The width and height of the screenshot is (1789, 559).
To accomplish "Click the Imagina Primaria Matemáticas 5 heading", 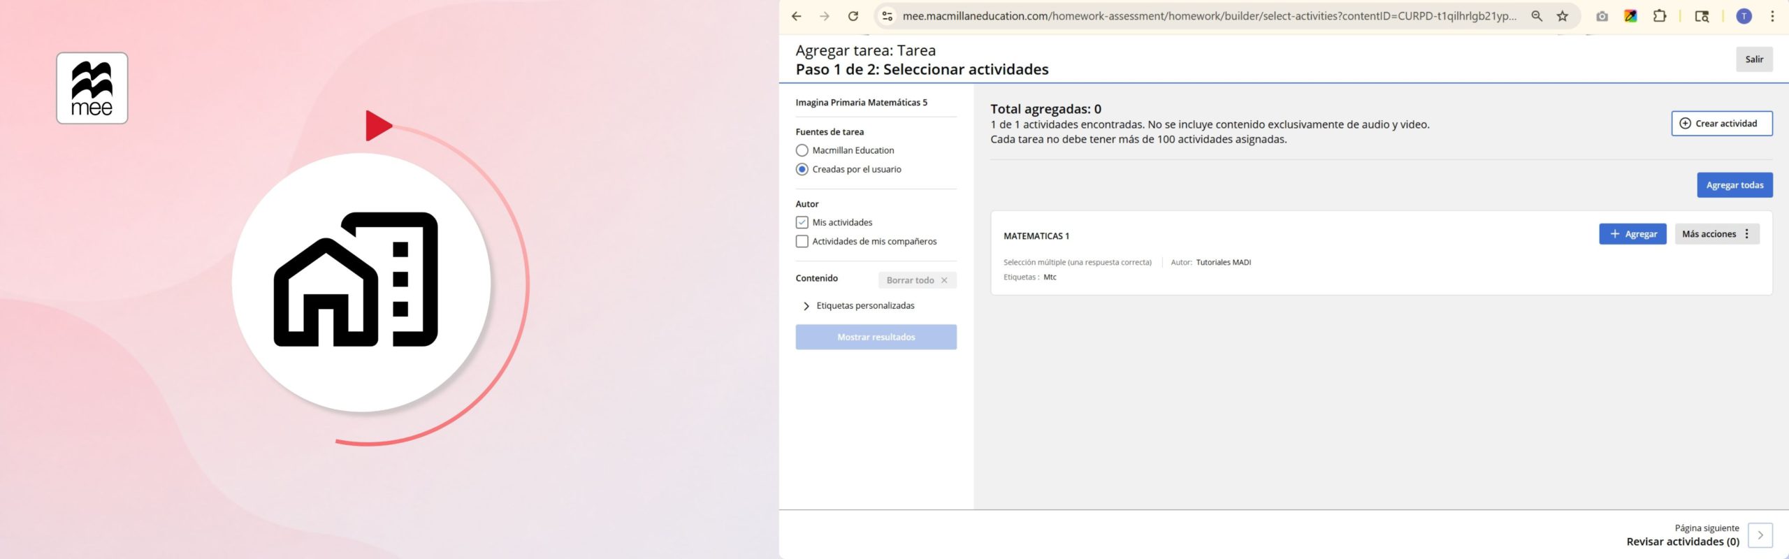I will [862, 103].
